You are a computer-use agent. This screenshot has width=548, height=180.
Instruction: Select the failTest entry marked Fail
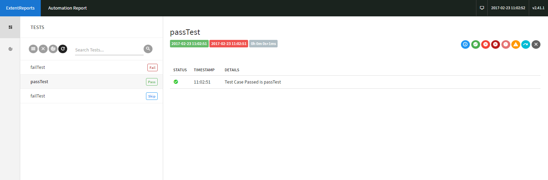point(92,67)
